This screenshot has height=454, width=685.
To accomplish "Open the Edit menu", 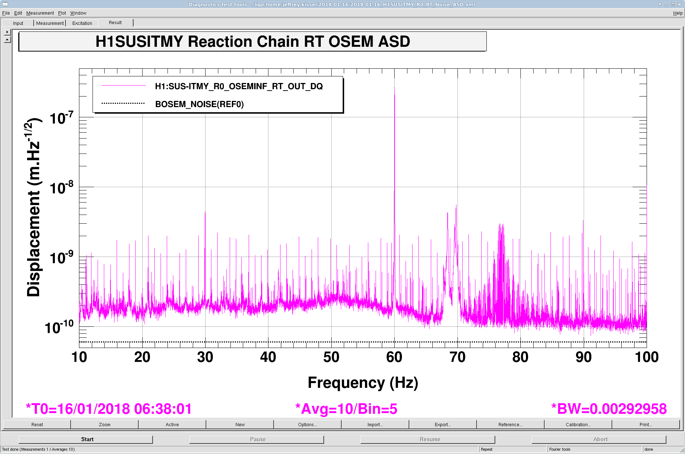I will click(18, 13).
